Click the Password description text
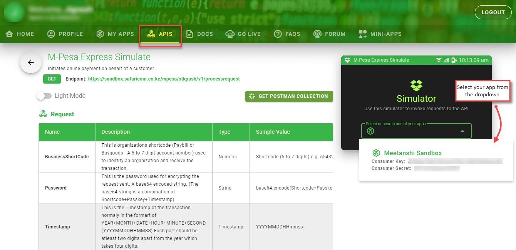The width and height of the screenshot is (516, 250). (150, 188)
